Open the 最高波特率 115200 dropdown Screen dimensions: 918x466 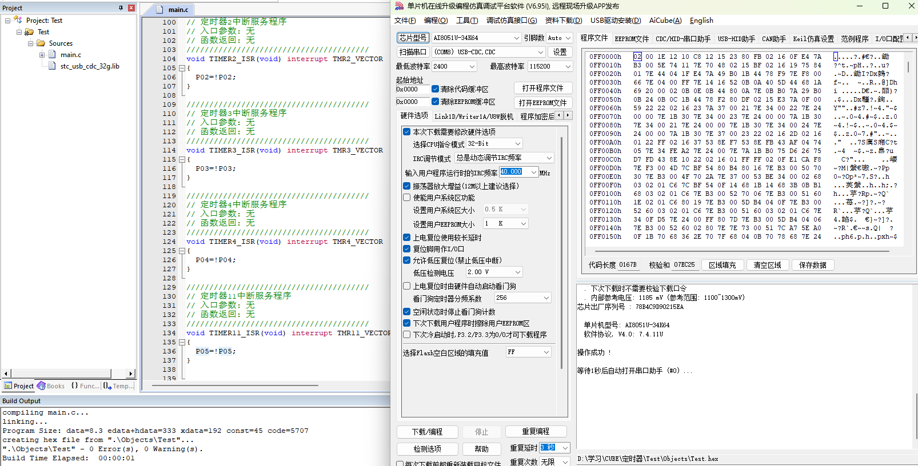(567, 66)
